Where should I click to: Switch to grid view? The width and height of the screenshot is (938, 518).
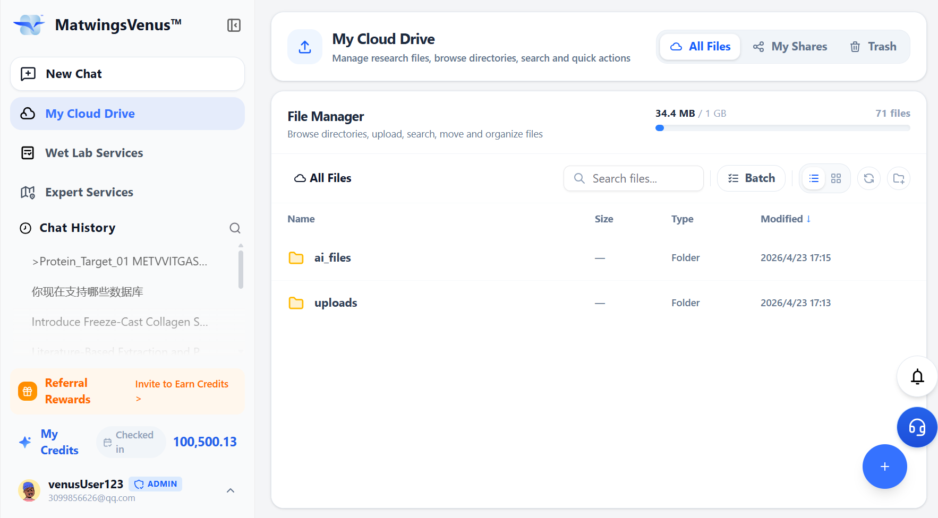[836, 178]
